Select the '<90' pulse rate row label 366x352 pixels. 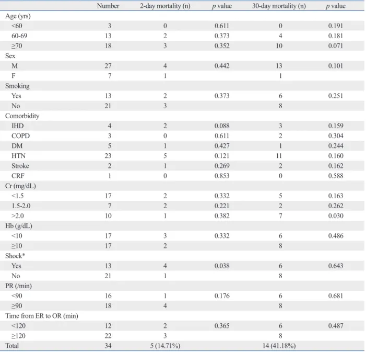(17, 296)
